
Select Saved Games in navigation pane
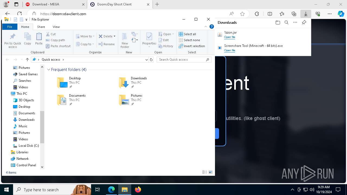click(x=25, y=74)
